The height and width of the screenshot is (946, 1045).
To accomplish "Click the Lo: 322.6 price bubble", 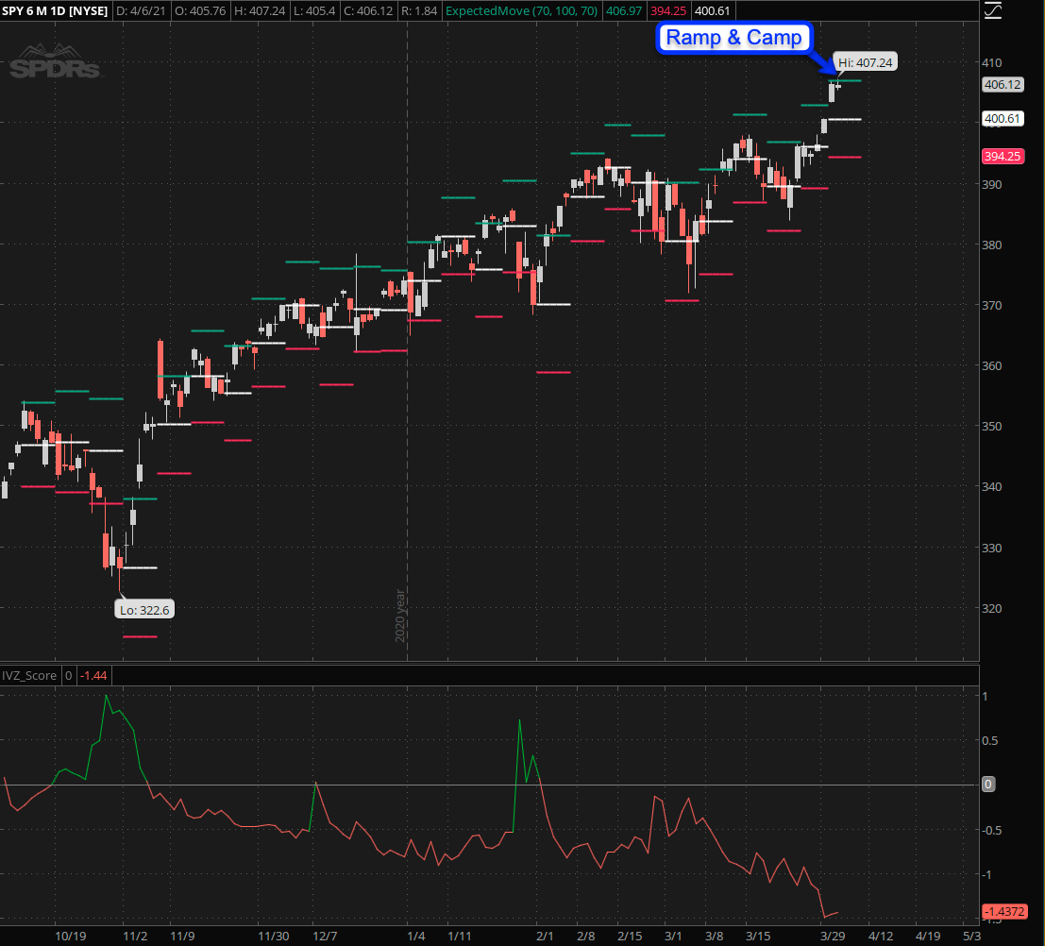I will [x=145, y=610].
